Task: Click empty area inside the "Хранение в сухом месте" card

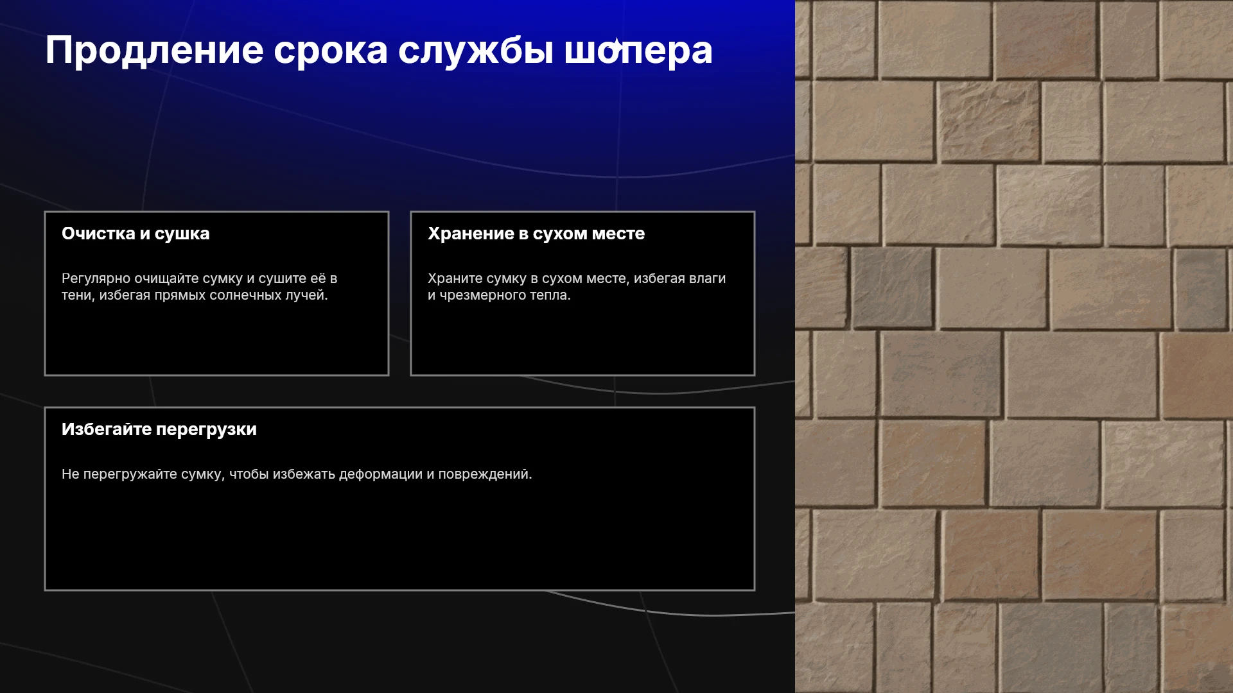Action: (582, 340)
